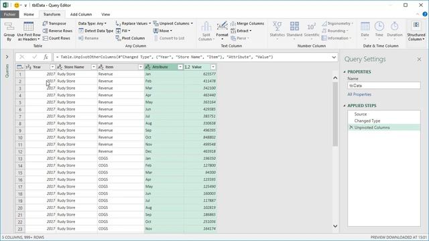Click the Scientific icon

(311, 27)
